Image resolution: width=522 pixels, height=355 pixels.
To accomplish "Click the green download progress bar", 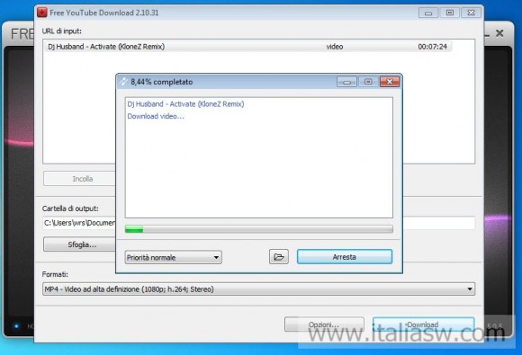I will (258, 229).
